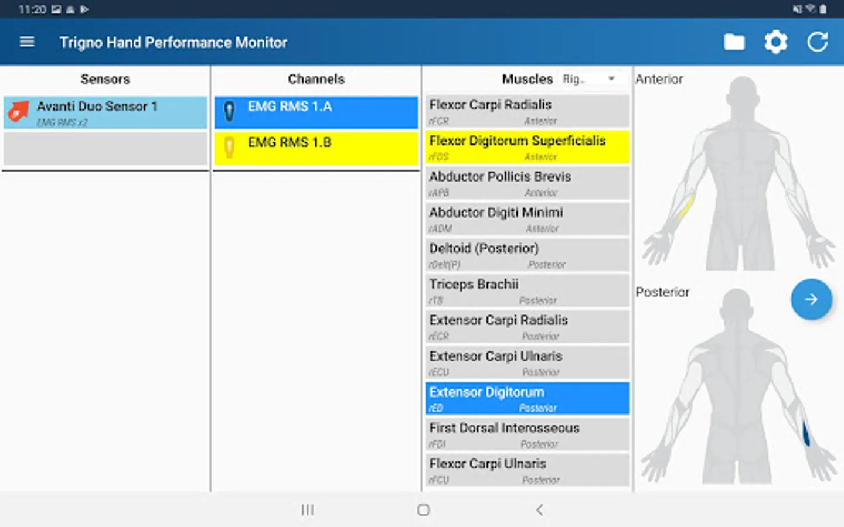Open the folder icon in the top bar

point(734,42)
